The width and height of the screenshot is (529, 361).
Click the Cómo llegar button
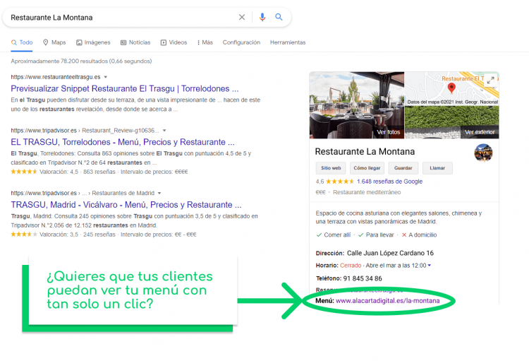[x=367, y=168]
